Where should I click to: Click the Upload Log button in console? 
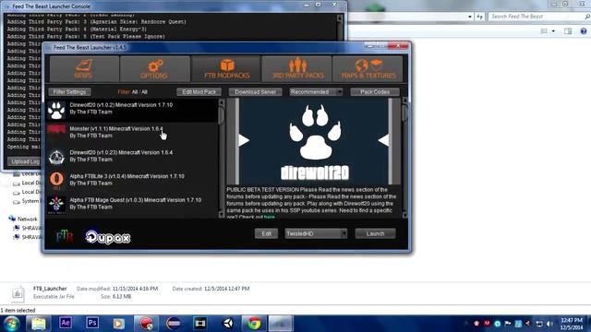[25, 161]
